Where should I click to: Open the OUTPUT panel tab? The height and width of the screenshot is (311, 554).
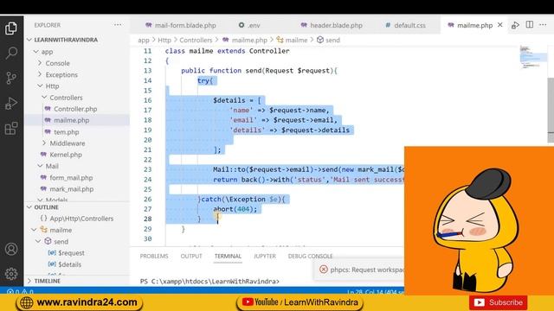click(x=191, y=256)
